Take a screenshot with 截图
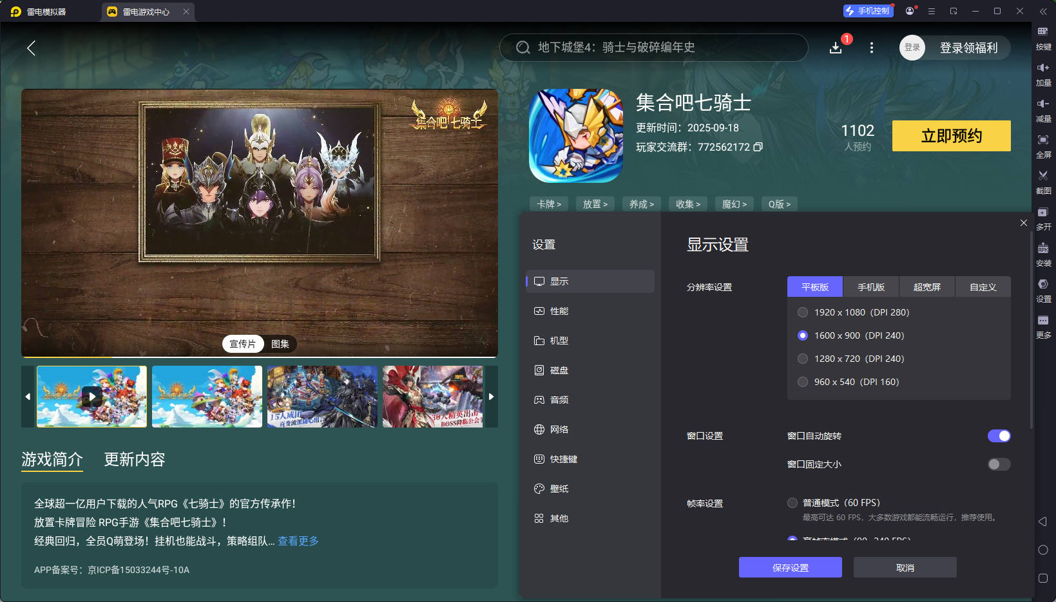Viewport: 1056px width, 602px height. tap(1043, 183)
